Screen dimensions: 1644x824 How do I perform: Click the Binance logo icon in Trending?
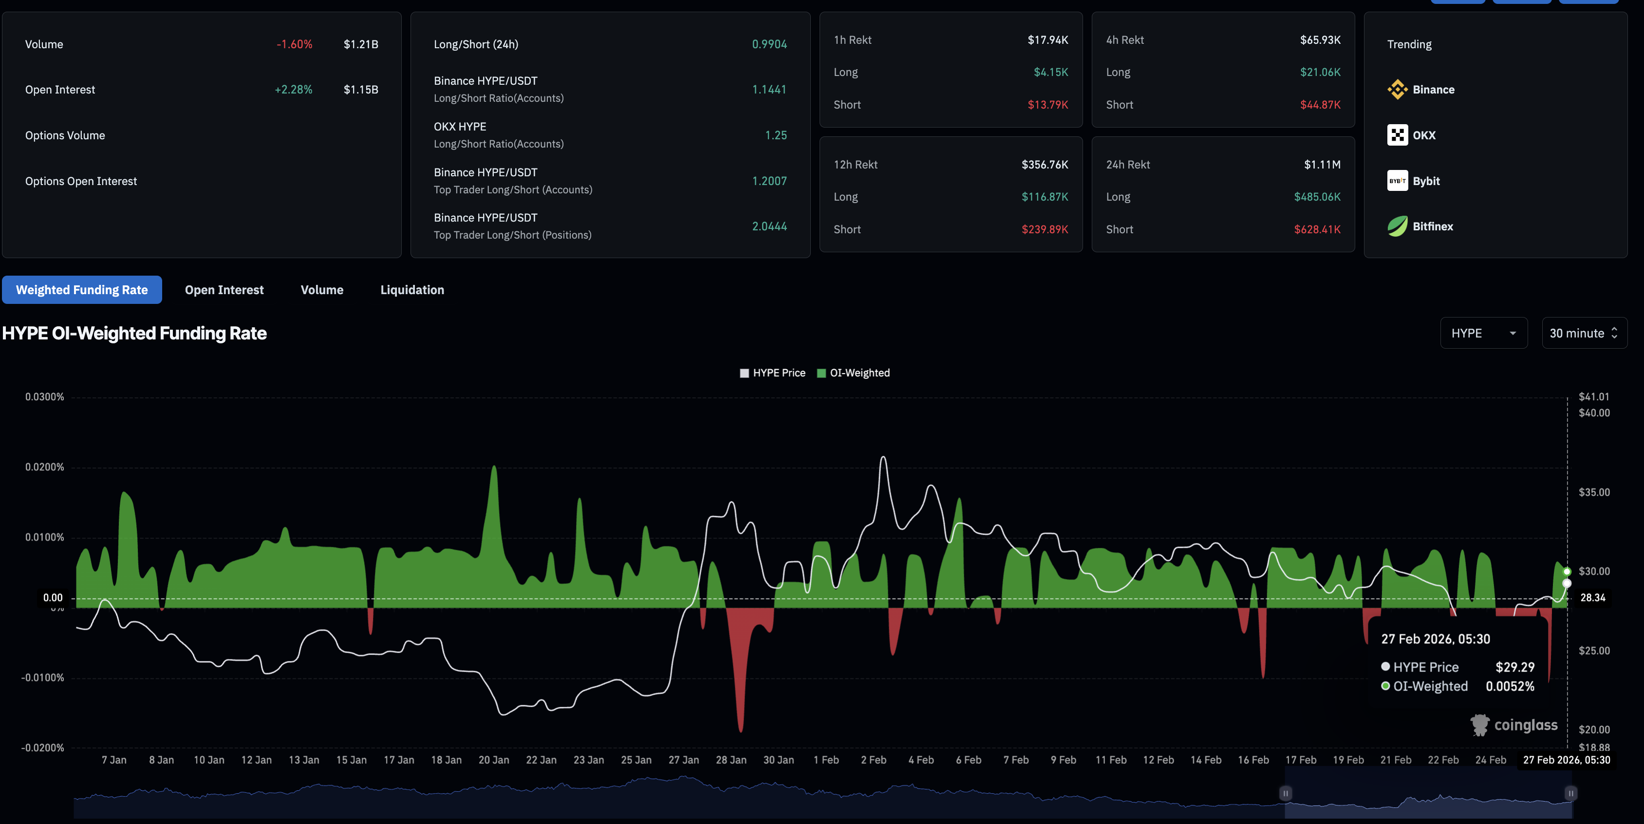[1397, 89]
